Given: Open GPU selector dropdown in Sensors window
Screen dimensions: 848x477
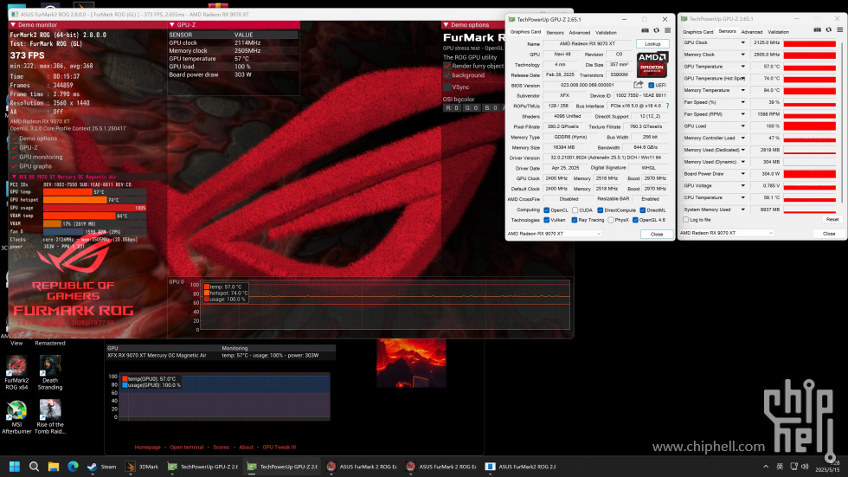Looking at the screenshot, I should (727, 233).
